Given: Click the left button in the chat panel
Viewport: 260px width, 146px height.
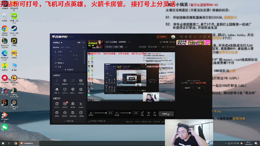Looking at the screenshot, I should [x=188, y=88].
